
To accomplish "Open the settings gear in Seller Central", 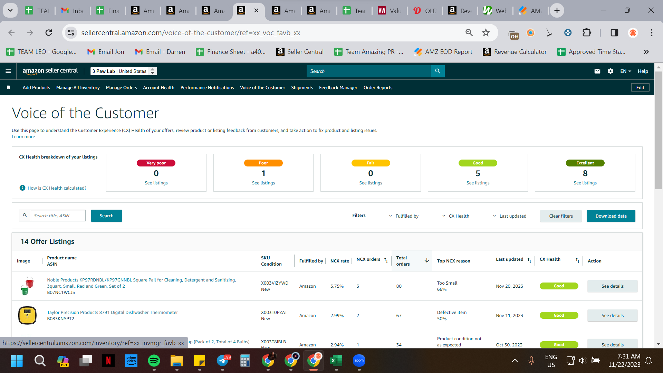I will [611, 71].
